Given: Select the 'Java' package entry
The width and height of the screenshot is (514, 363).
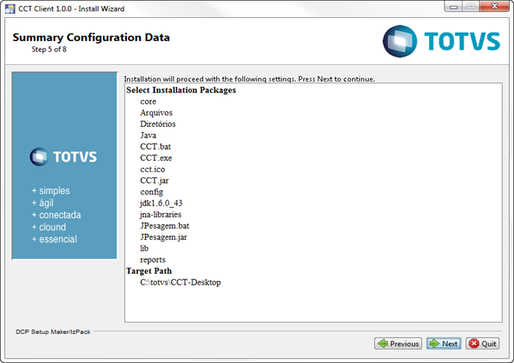Looking at the screenshot, I should pos(148,136).
